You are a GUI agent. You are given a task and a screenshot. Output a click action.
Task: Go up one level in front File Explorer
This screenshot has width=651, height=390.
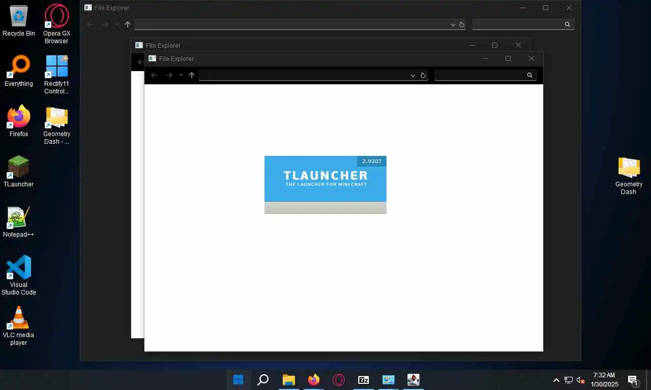(192, 75)
